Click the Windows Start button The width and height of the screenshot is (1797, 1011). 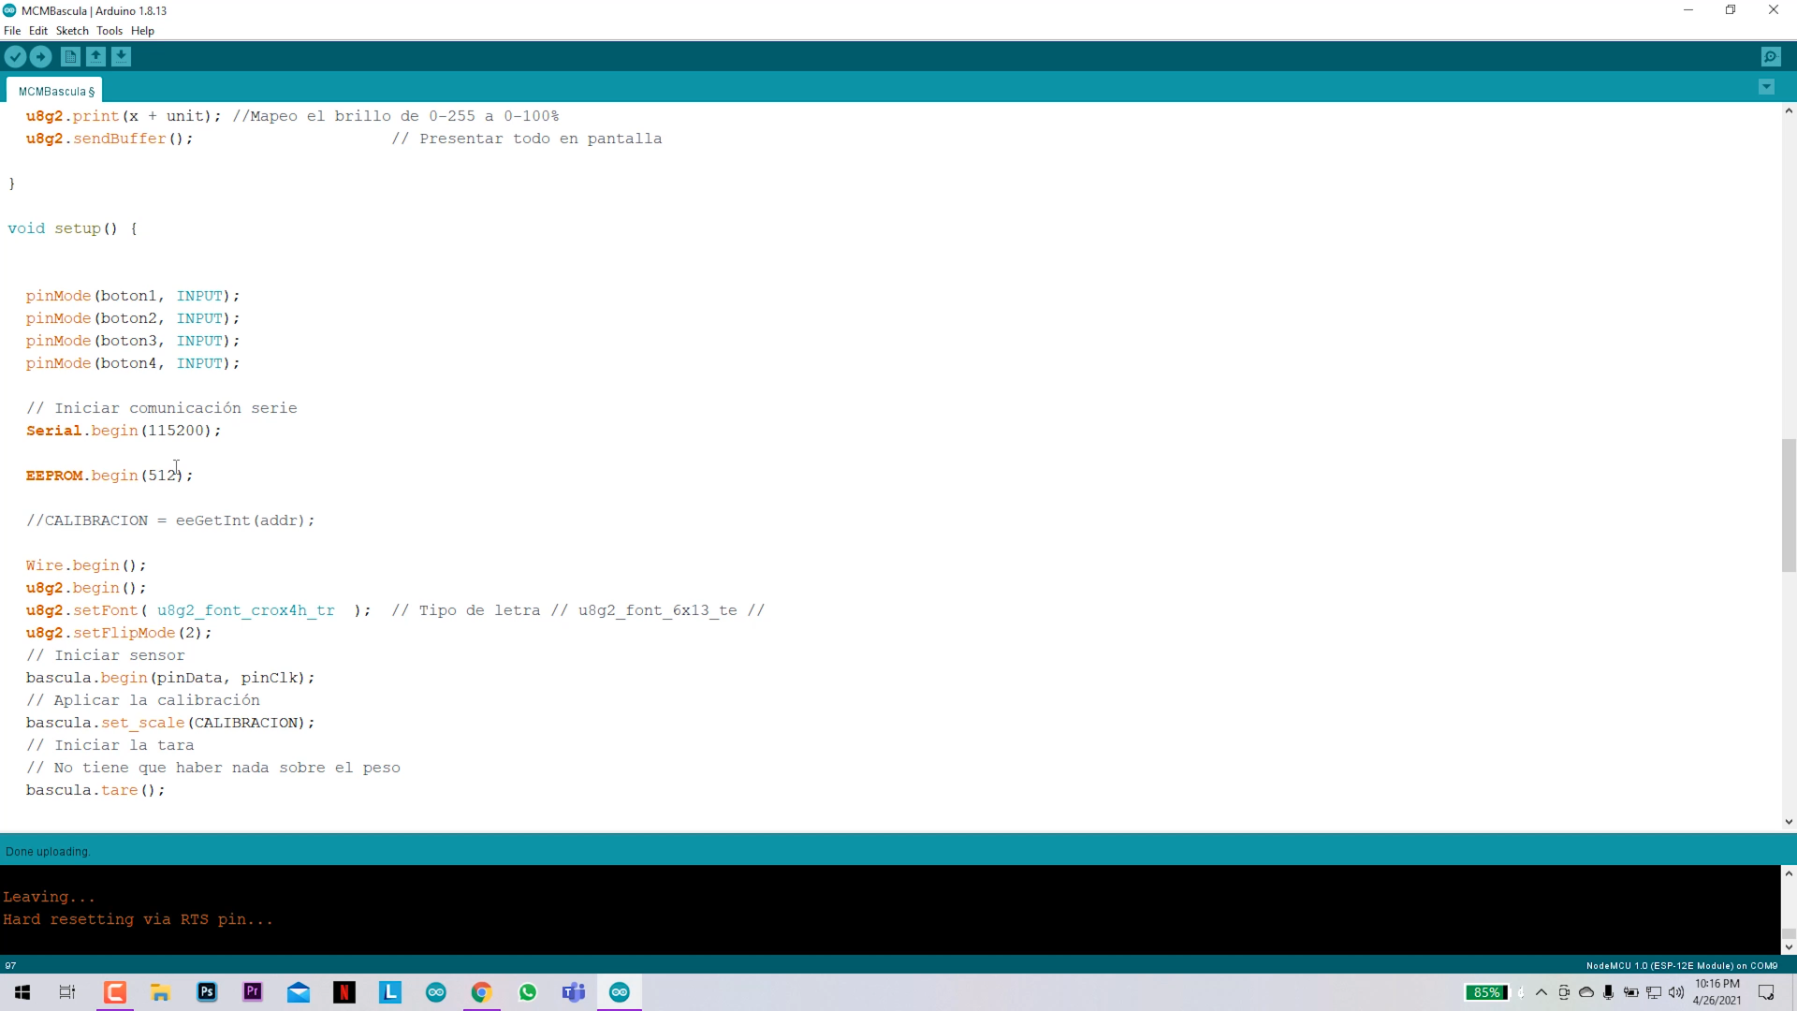(21, 992)
